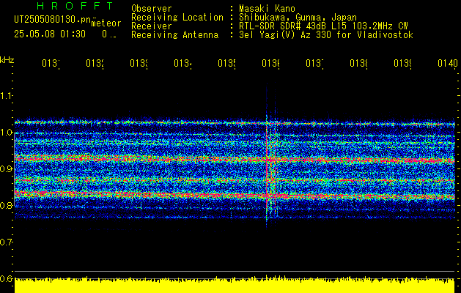The image size is (461, 293).
Task: Click the 0136 time marker
Action: click(270, 64)
